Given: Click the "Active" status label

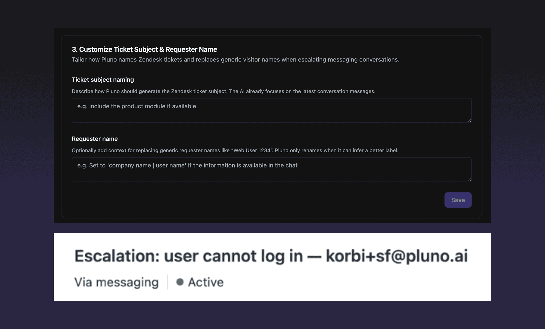Looking at the screenshot, I should pos(206,282).
